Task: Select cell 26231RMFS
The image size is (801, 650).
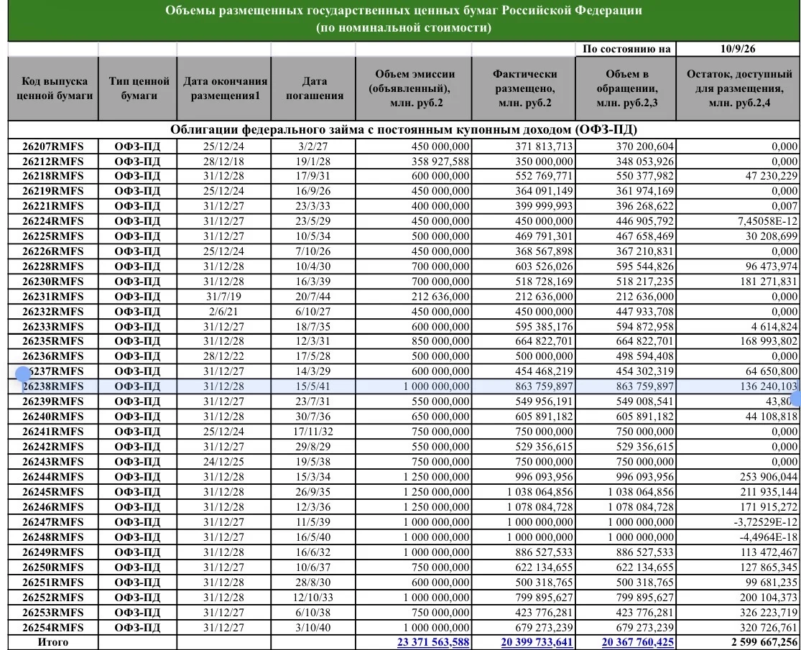Action: [53, 297]
